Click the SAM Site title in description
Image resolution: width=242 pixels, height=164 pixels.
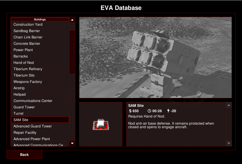click(136, 106)
